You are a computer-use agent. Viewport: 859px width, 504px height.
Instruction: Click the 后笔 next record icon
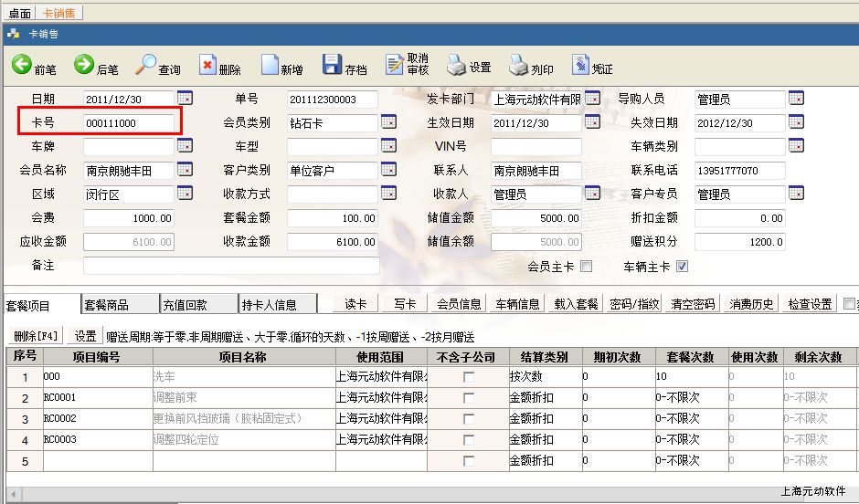point(84,65)
